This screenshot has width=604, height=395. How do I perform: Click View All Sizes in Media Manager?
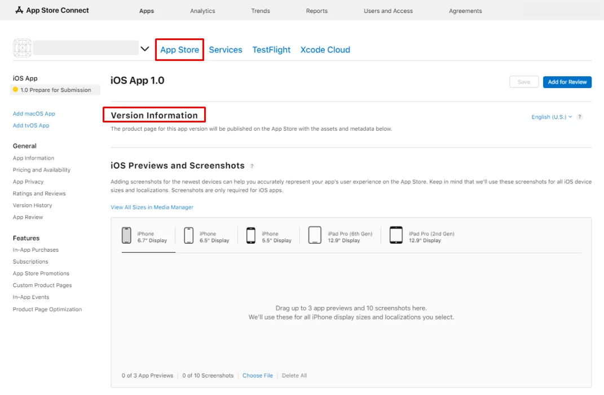coord(152,207)
